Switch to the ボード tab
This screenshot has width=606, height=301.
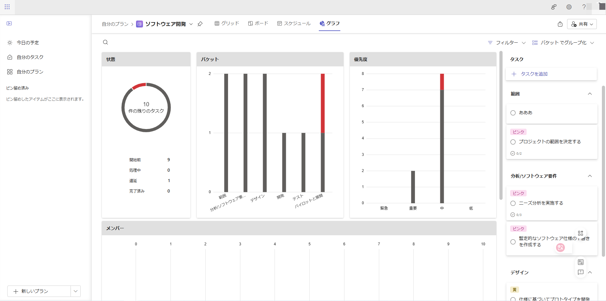click(258, 23)
